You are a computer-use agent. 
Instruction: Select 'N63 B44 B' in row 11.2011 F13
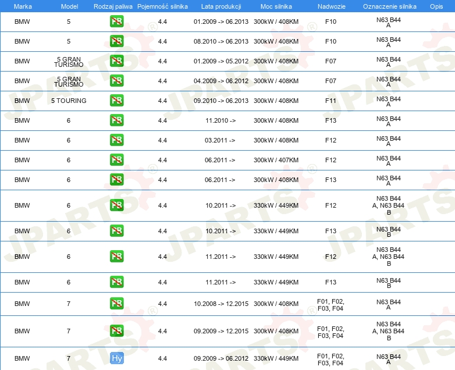coord(389,283)
